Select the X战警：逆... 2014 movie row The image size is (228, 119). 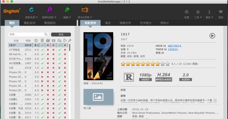tap(38, 113)
